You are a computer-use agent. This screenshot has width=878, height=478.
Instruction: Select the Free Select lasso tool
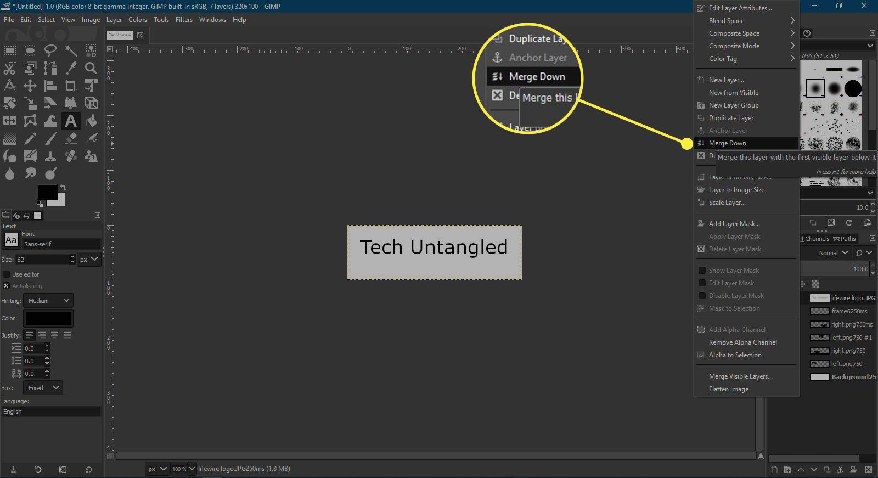[50, 50]
